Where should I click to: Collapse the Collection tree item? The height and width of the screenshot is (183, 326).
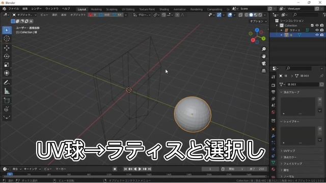tap(277, 25)
